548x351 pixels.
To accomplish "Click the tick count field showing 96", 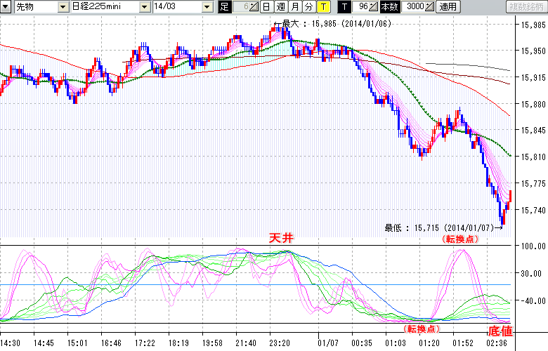I will click(x=360, y=7).
